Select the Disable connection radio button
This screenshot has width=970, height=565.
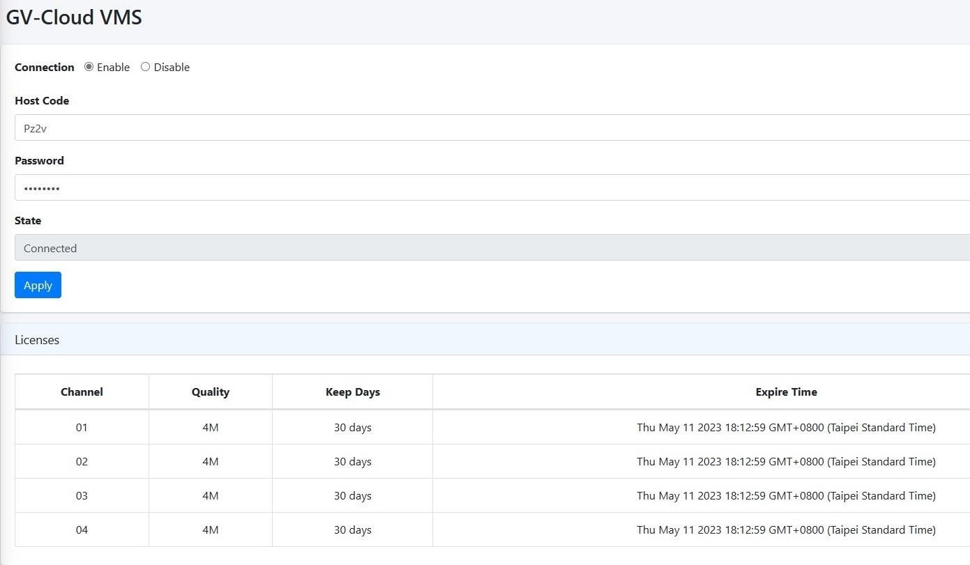point(145,67)
